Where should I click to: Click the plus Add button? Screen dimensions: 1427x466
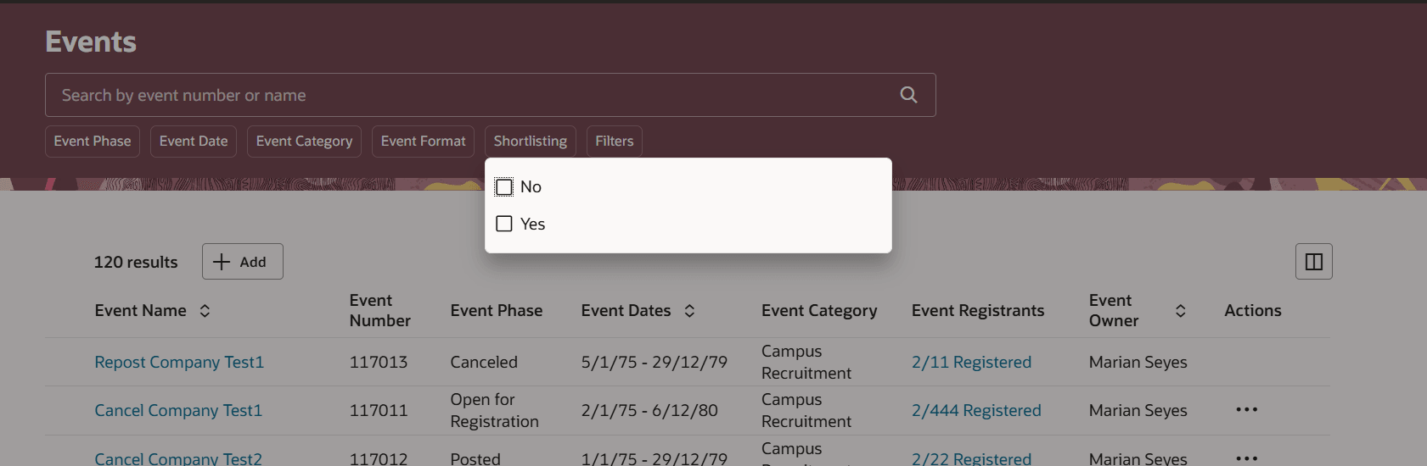click(242, 262)
